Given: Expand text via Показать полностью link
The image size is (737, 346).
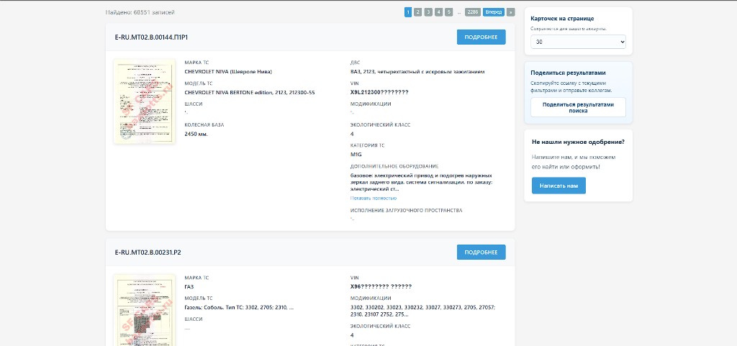Looking at the screenshot, I should click(374, 198).
